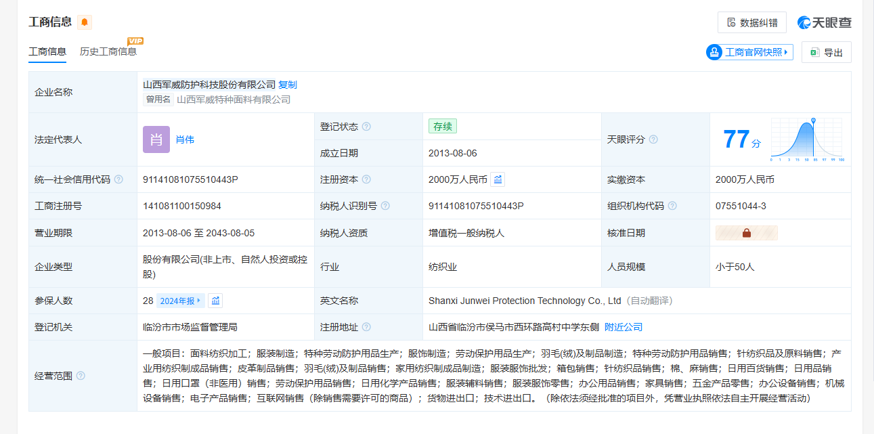Open the 工商官网快照 snapshot dropdown

click(x=749, y=52)
